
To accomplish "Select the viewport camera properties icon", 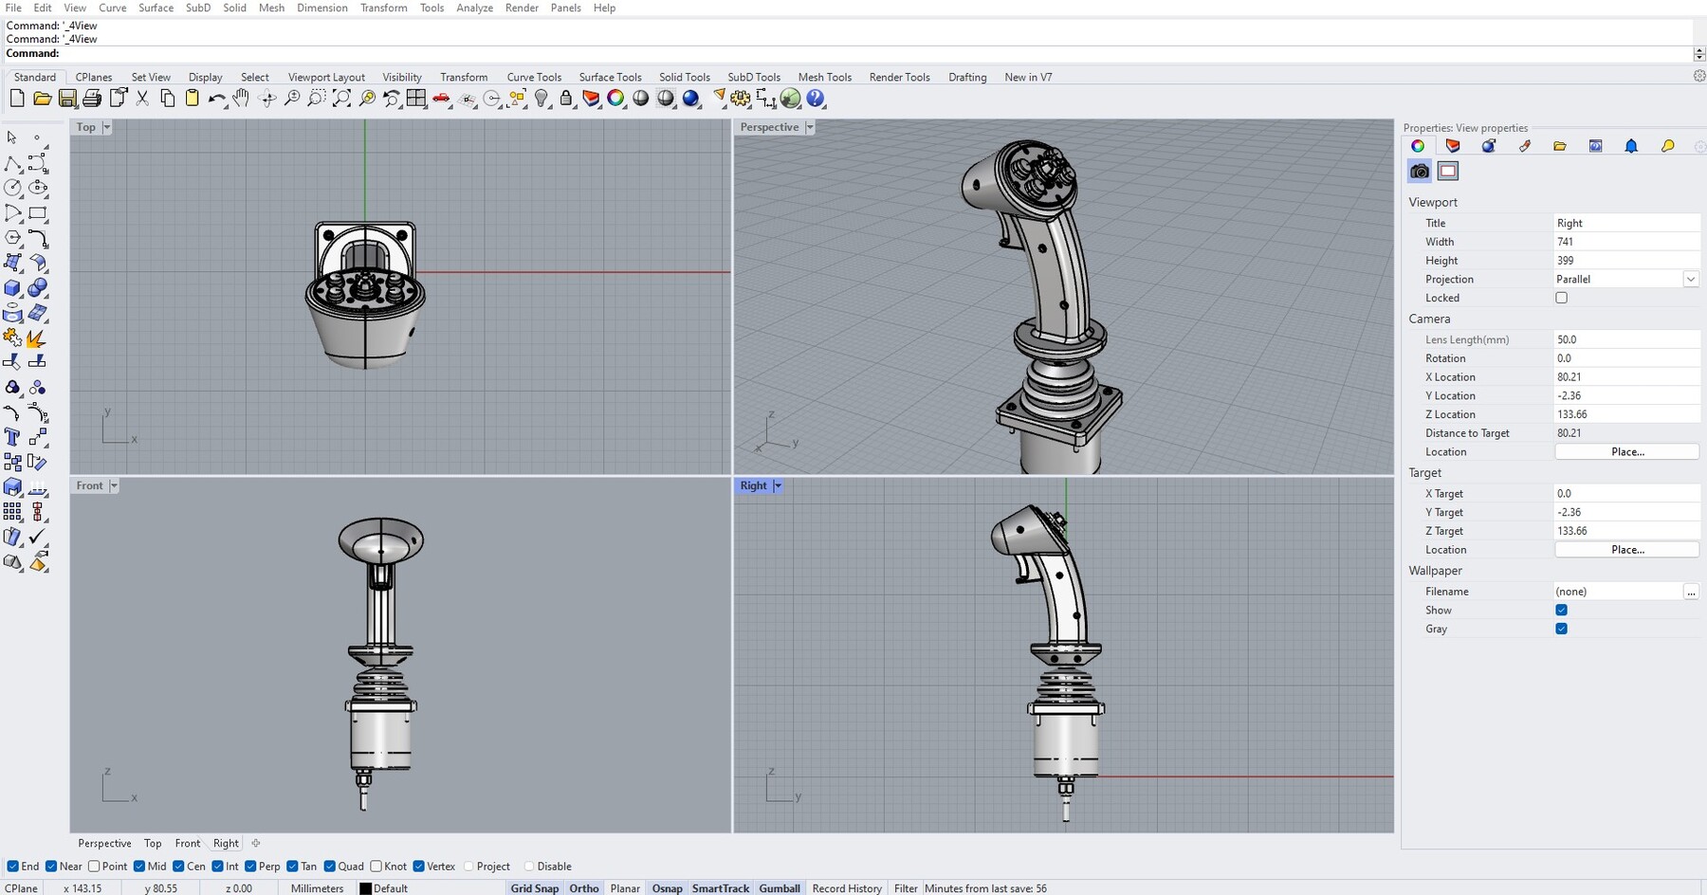I will coord(1420,172).
